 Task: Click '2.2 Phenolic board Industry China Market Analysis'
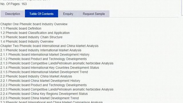click(36, 76)
